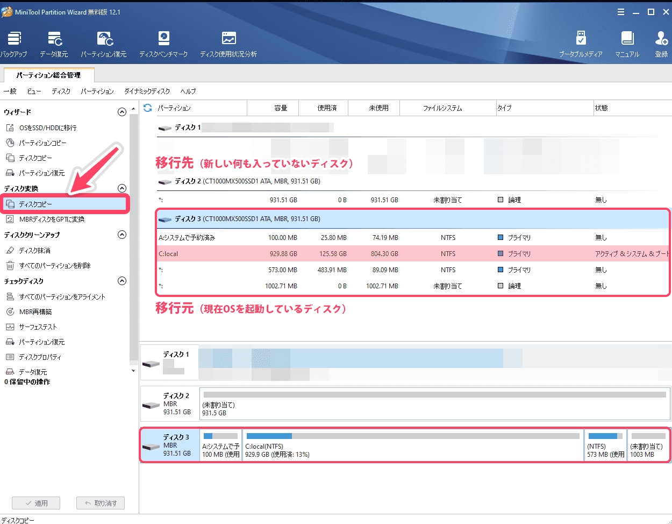The width and height of the screenshot is (672, 524).
Task: Click ディスク 3 label in the disk map
Action: coord(169,445)
